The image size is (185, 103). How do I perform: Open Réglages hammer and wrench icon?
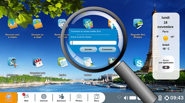(13, 62)
